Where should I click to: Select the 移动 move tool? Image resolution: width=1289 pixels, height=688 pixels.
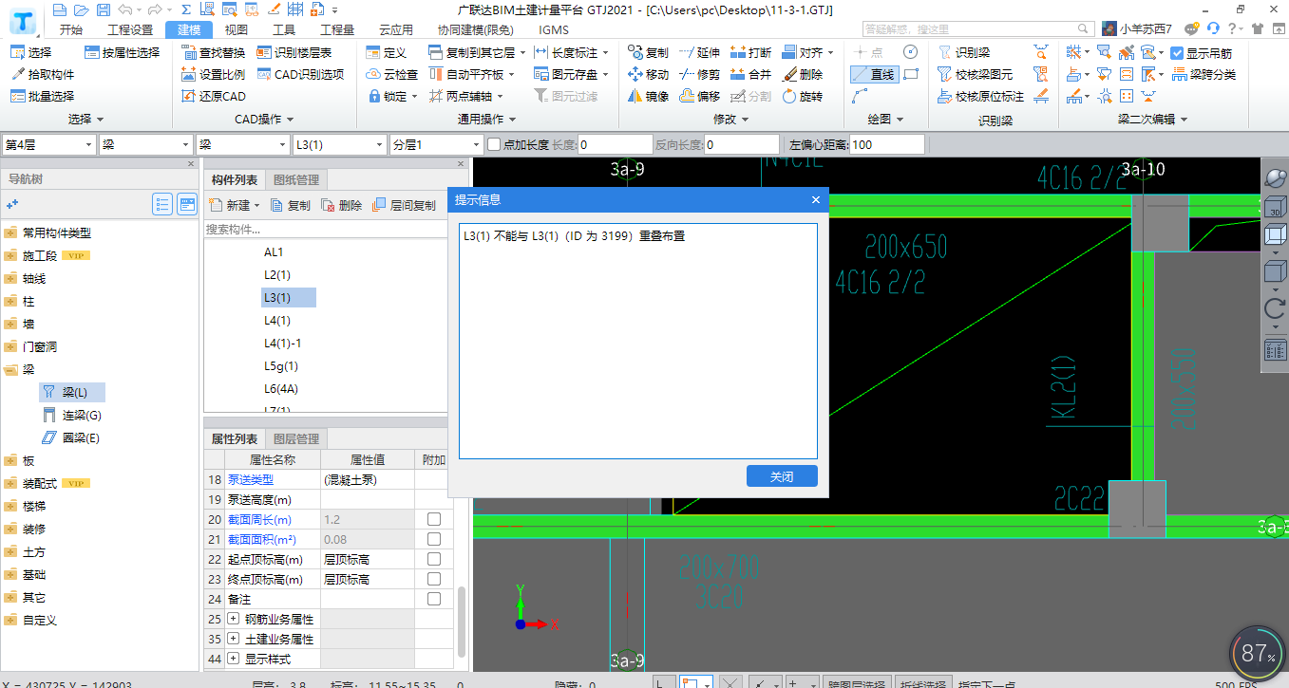(x=648, y=74)
